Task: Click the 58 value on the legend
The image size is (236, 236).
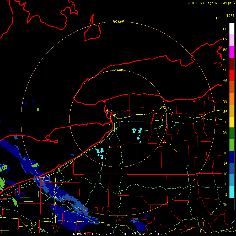Action: click(x=225, y=50)
